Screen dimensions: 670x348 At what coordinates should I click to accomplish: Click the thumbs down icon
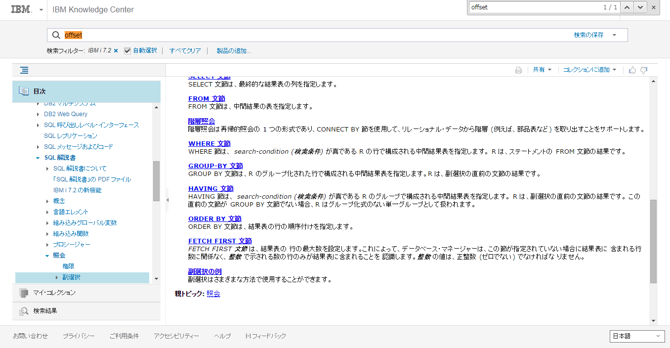click(x=643, y=70)
